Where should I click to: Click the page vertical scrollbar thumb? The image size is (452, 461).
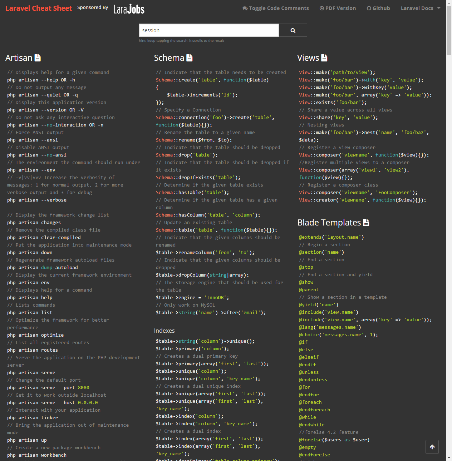click(449, 31)
